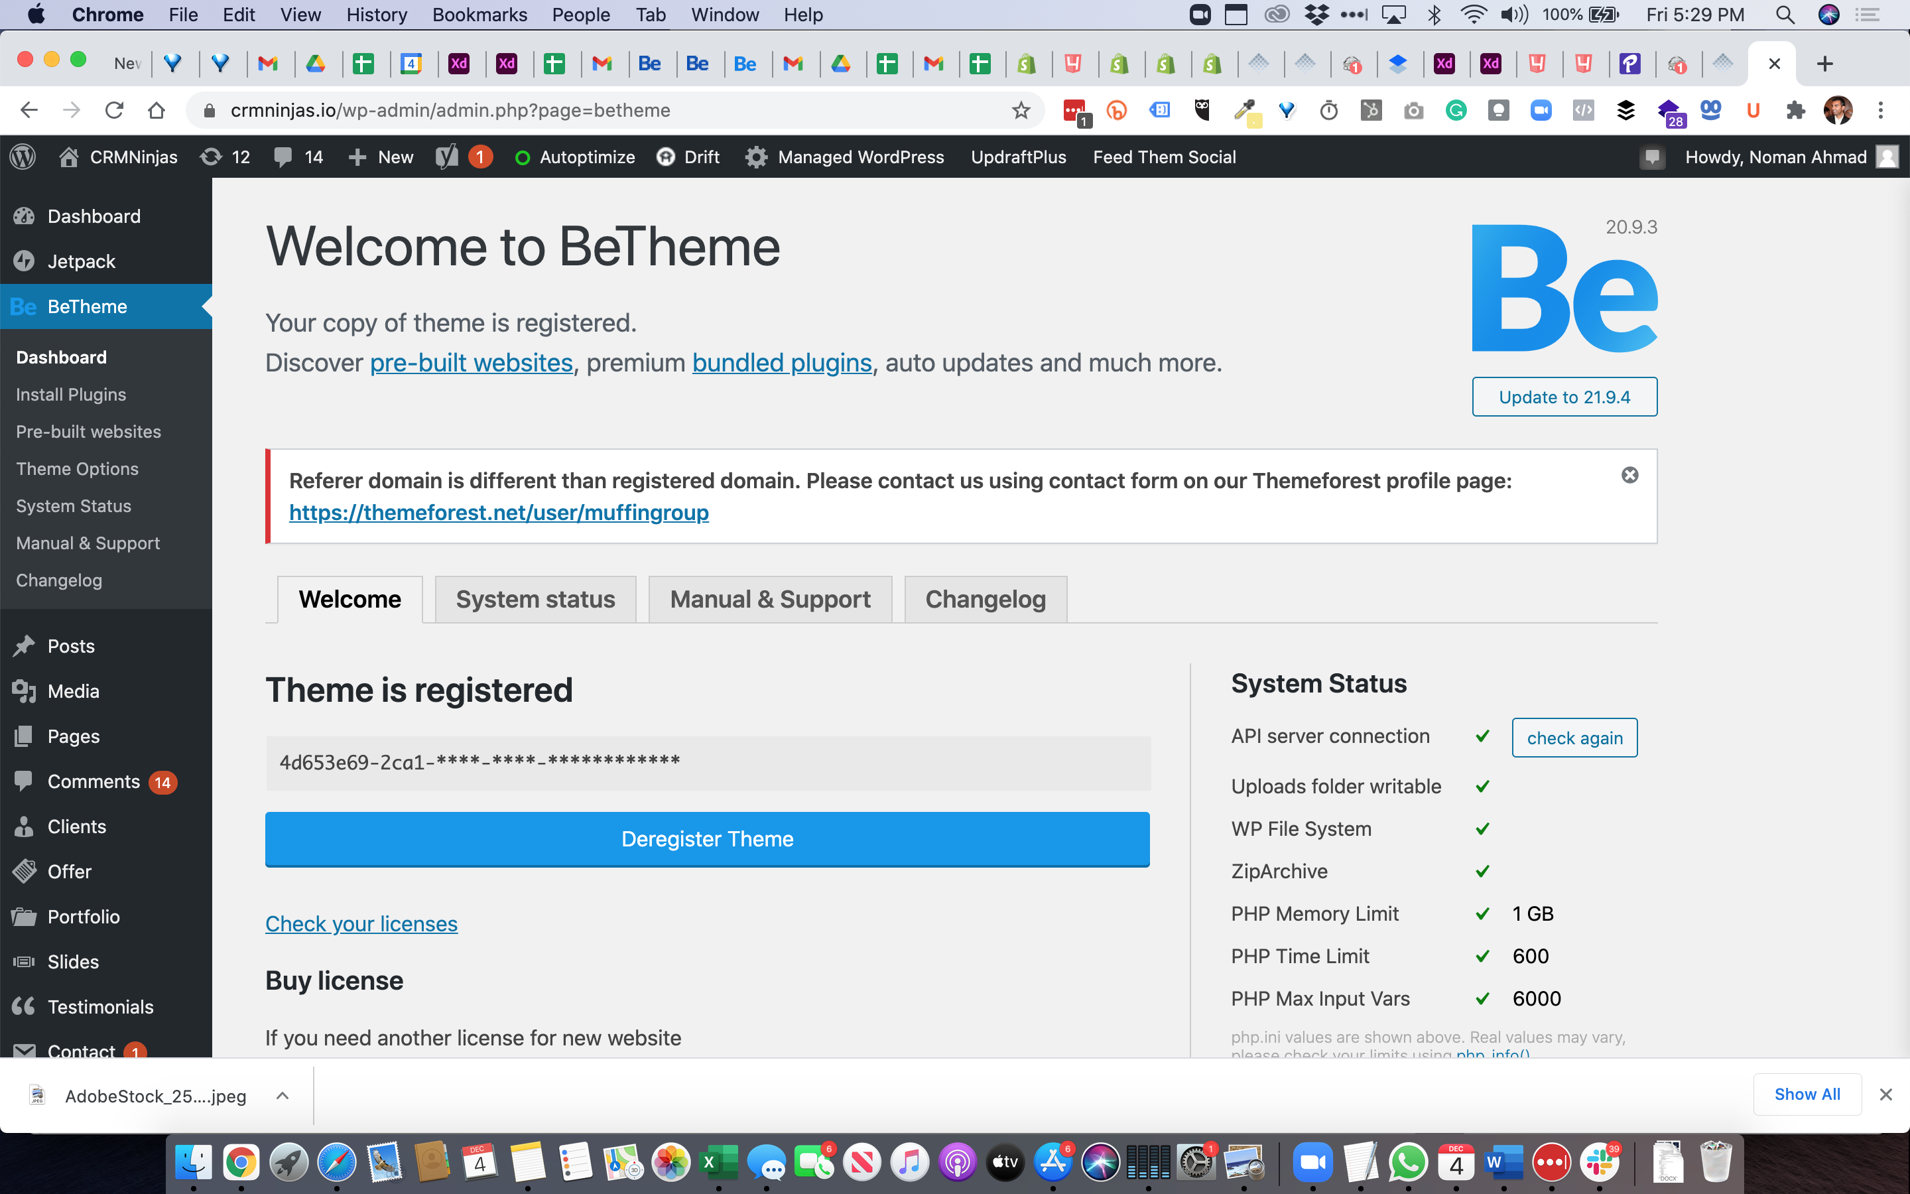Bookmark this page with the star icon
Viewport: 1910px width, 1194px height.
pos(1021,109)
